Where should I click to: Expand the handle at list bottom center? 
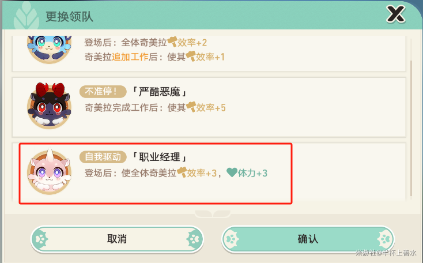pyautogui.click(x=211, y=213)
